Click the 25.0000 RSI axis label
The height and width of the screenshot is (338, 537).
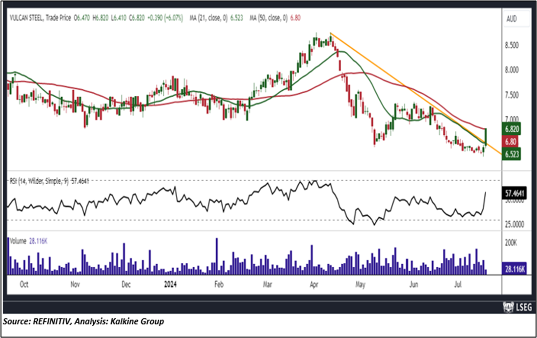(515, 225)
